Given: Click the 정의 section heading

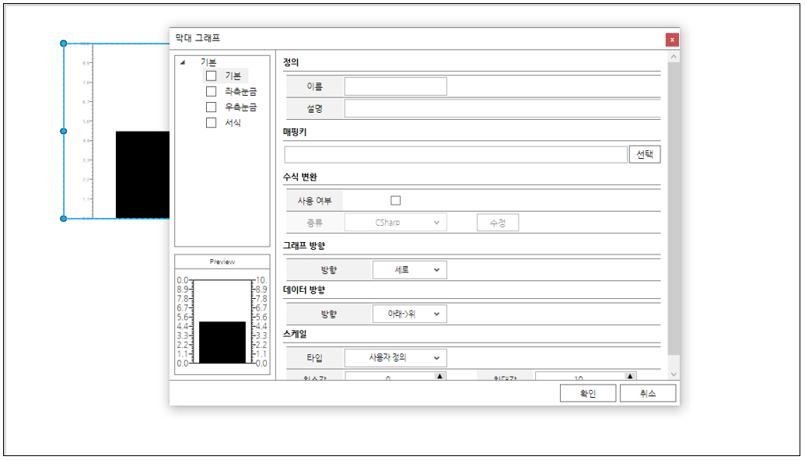Looking at the screenshot, I should (x=291, y=62).
